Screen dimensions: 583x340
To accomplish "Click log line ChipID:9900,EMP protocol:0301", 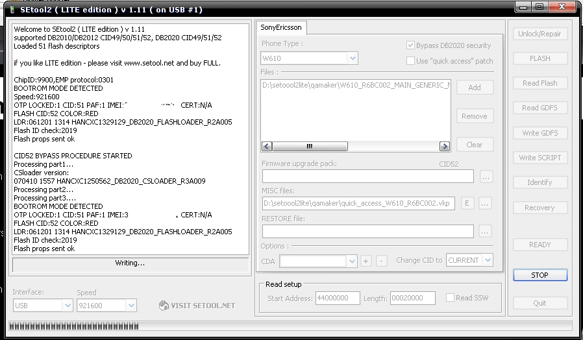I will 64,80.
